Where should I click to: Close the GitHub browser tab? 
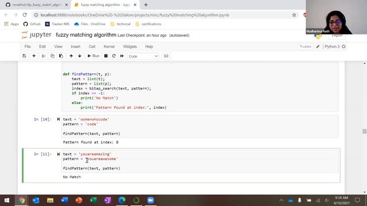coord(67,5)
